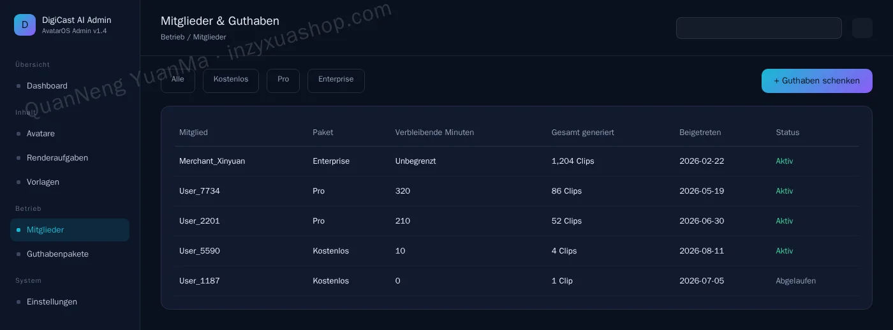
Task: Open the User_7734 member row
Action: (x=517, y=191)
